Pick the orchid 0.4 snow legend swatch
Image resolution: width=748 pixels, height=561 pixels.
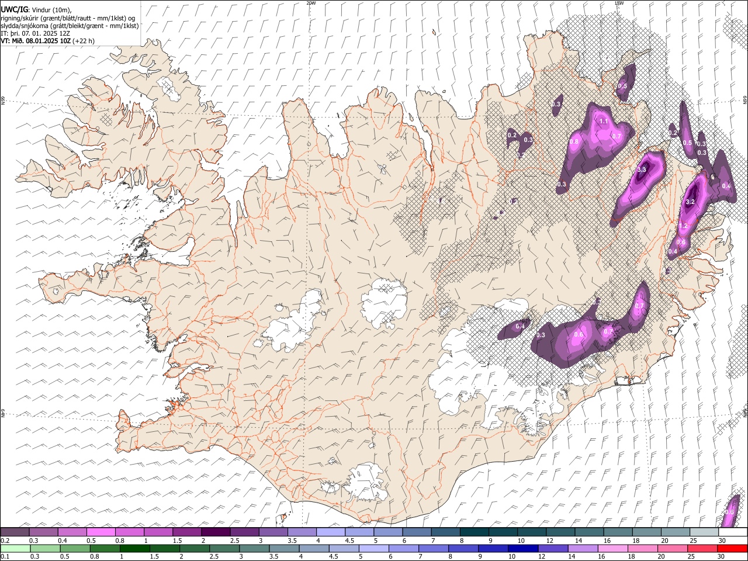[72, 532]
